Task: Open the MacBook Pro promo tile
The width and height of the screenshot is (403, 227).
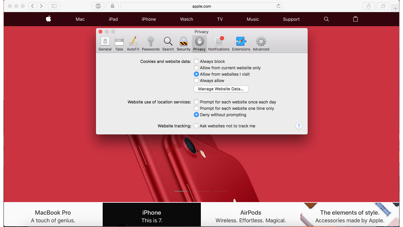Action: (x=53, y=215)
